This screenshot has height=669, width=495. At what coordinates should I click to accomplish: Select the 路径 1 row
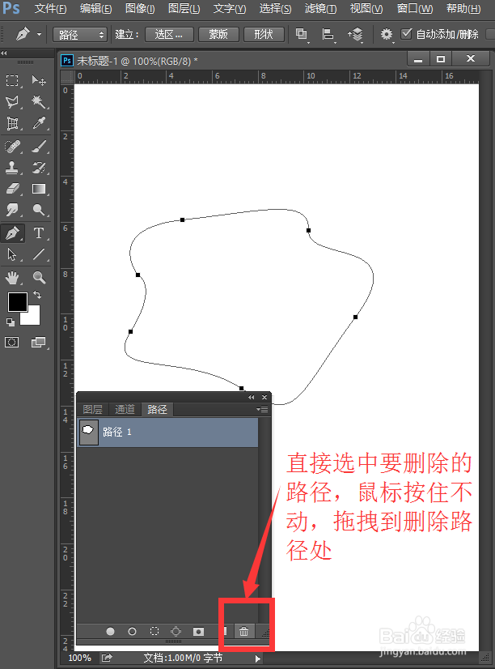coord(168,433)
